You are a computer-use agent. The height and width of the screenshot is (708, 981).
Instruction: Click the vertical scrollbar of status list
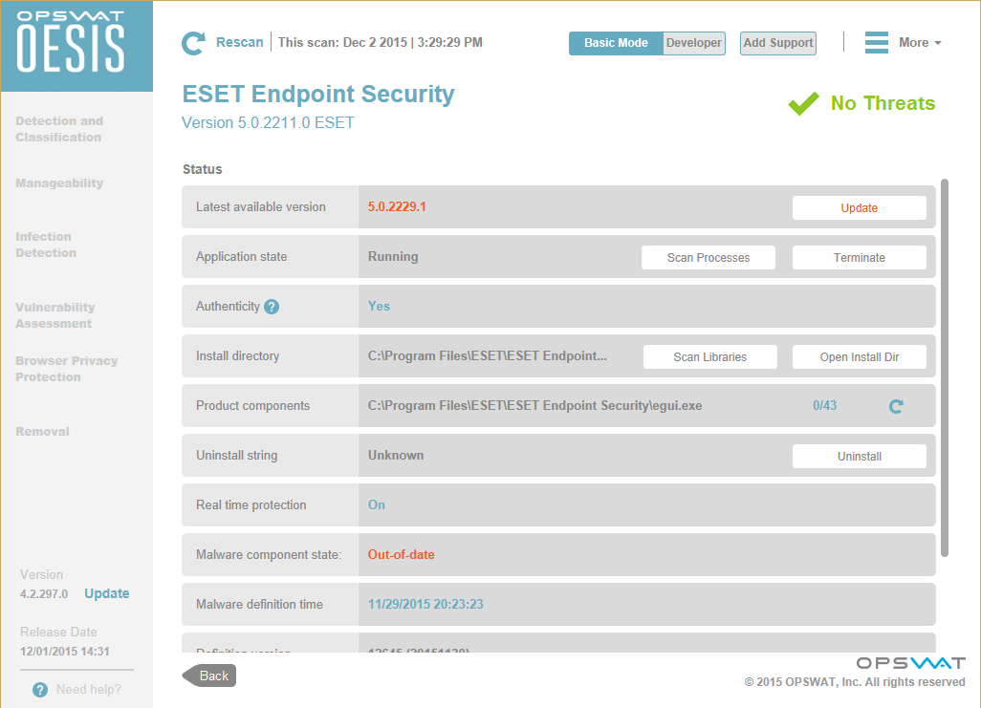click(x=945, y=368)
